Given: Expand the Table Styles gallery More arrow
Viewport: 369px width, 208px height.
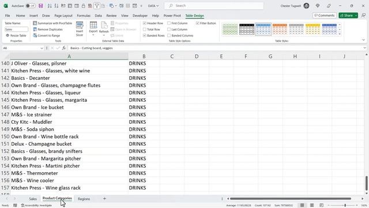Looking at the screenshot, I should pos(340,34).
